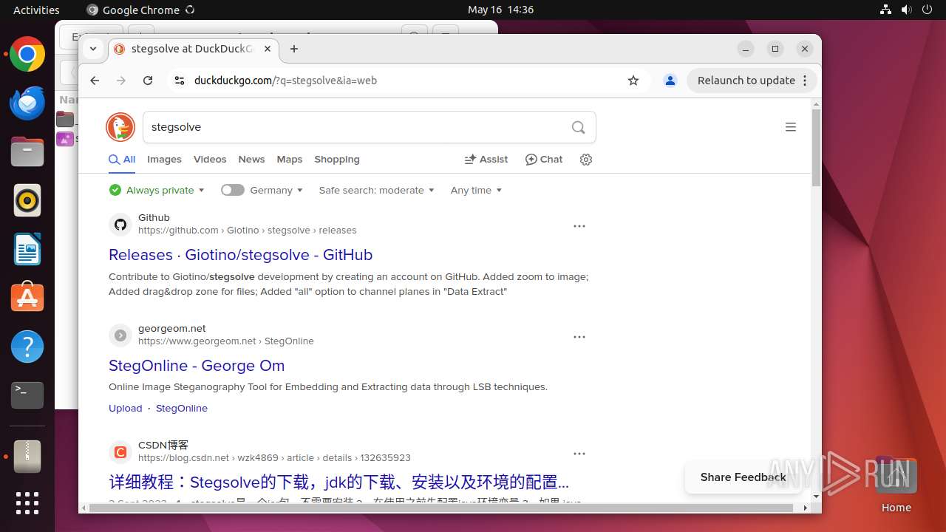Open more options for CSDN result
This screenshot has height=532, width=946.
point(579,454)
